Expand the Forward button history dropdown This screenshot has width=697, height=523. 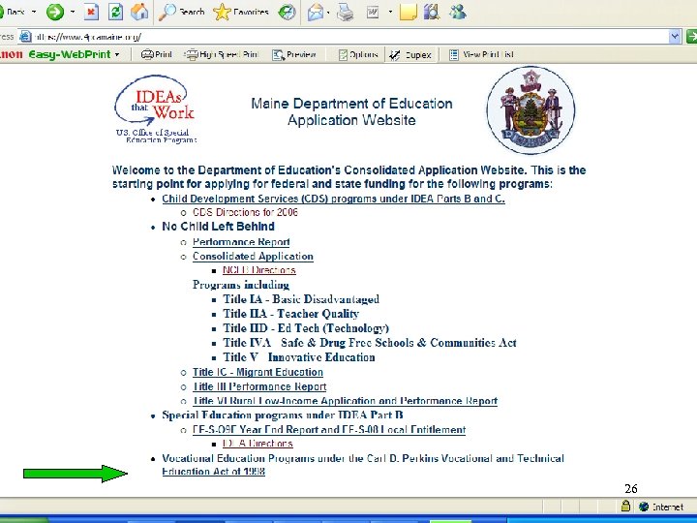pos(72,12)
